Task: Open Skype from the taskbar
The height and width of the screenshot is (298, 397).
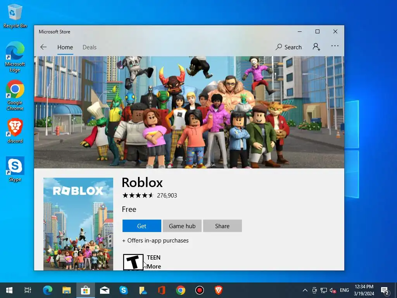Action: pyautogui.click(x=124, y=290)
